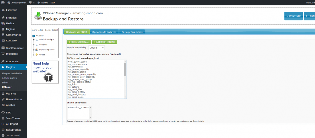The image size is (315, 138).
Task: Select information_schema extra database
Action: (78, 107)
